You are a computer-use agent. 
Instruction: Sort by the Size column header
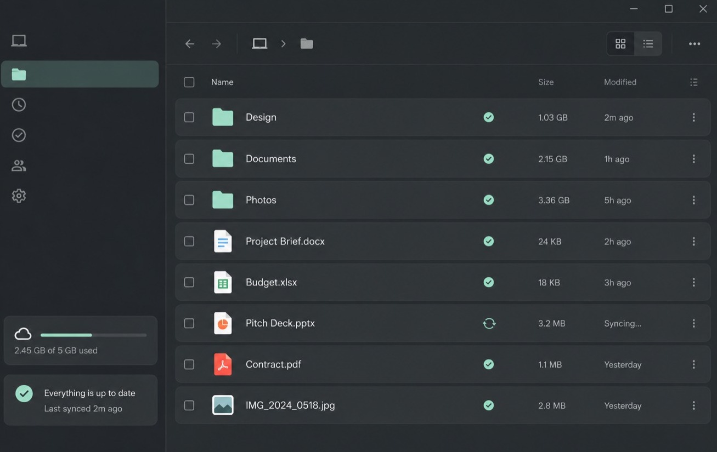pyautogui.click(x=546, y=82)
